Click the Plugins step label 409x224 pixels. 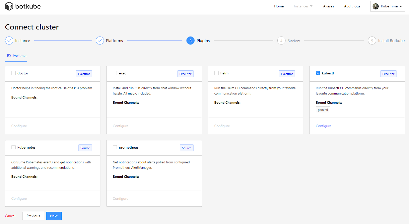point(203,41)
